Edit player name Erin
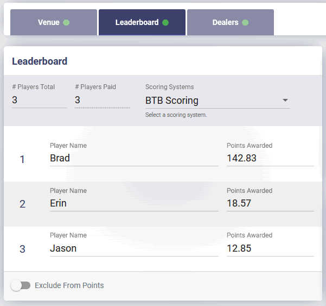326x306 pixels. click(x=134, y=203)
